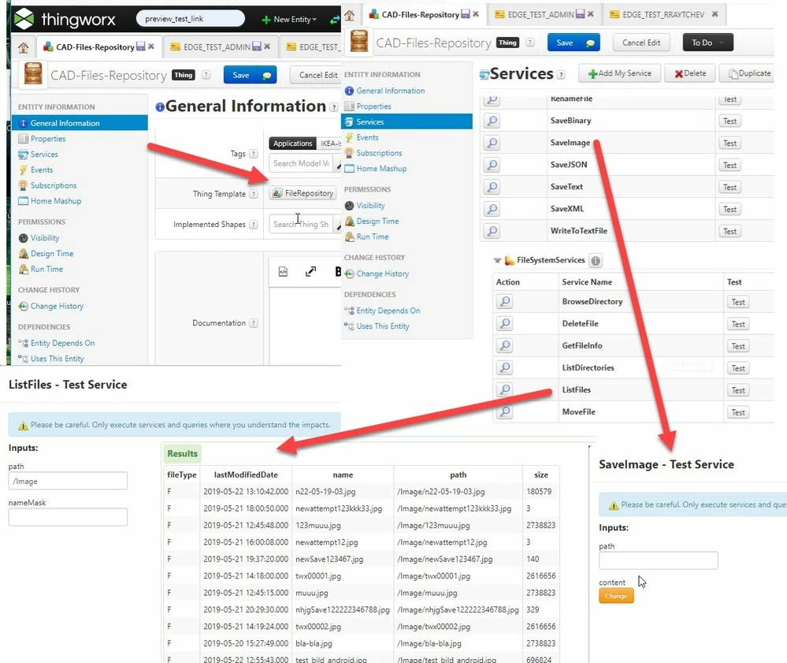Click the home icon in right window tab bar
The height and width of the screenshot is (663, 787).
pos(349,15)
